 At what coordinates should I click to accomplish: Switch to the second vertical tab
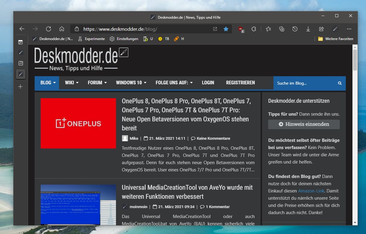tap(20, 63)
